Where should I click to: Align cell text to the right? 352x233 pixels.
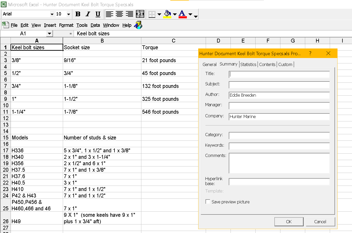point(129,14)
